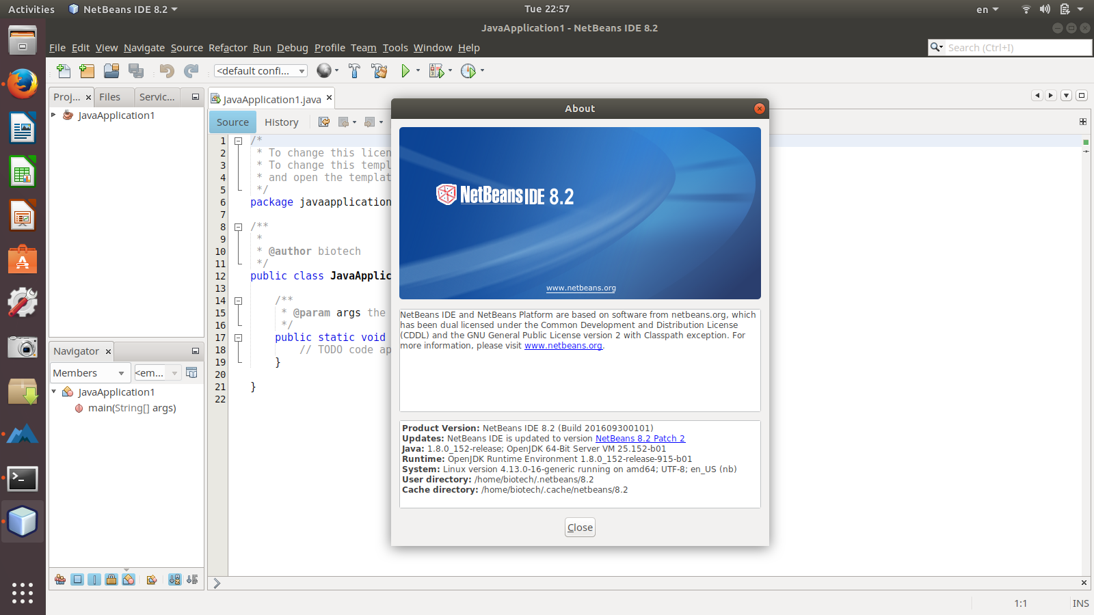
Task: Click www.netbeans.org link on splash image
Action: click(581, 288)
